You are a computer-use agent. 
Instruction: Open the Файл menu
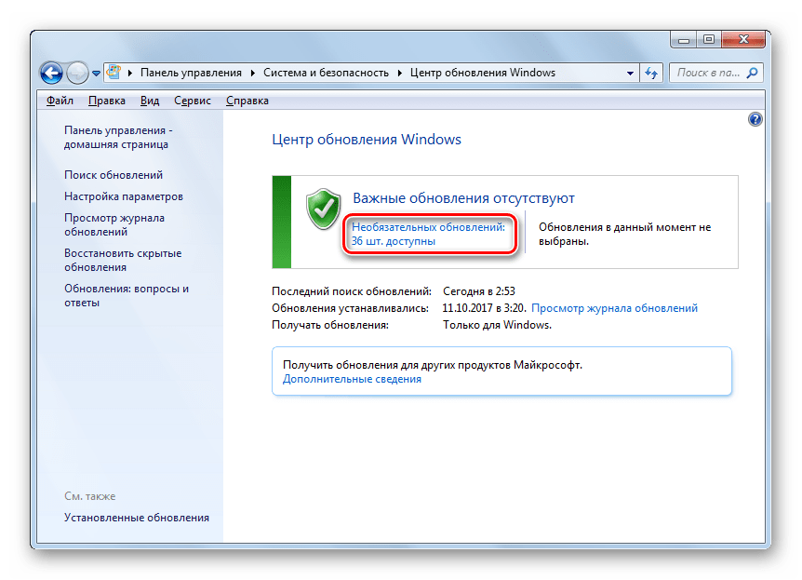[x=60, y=101]
